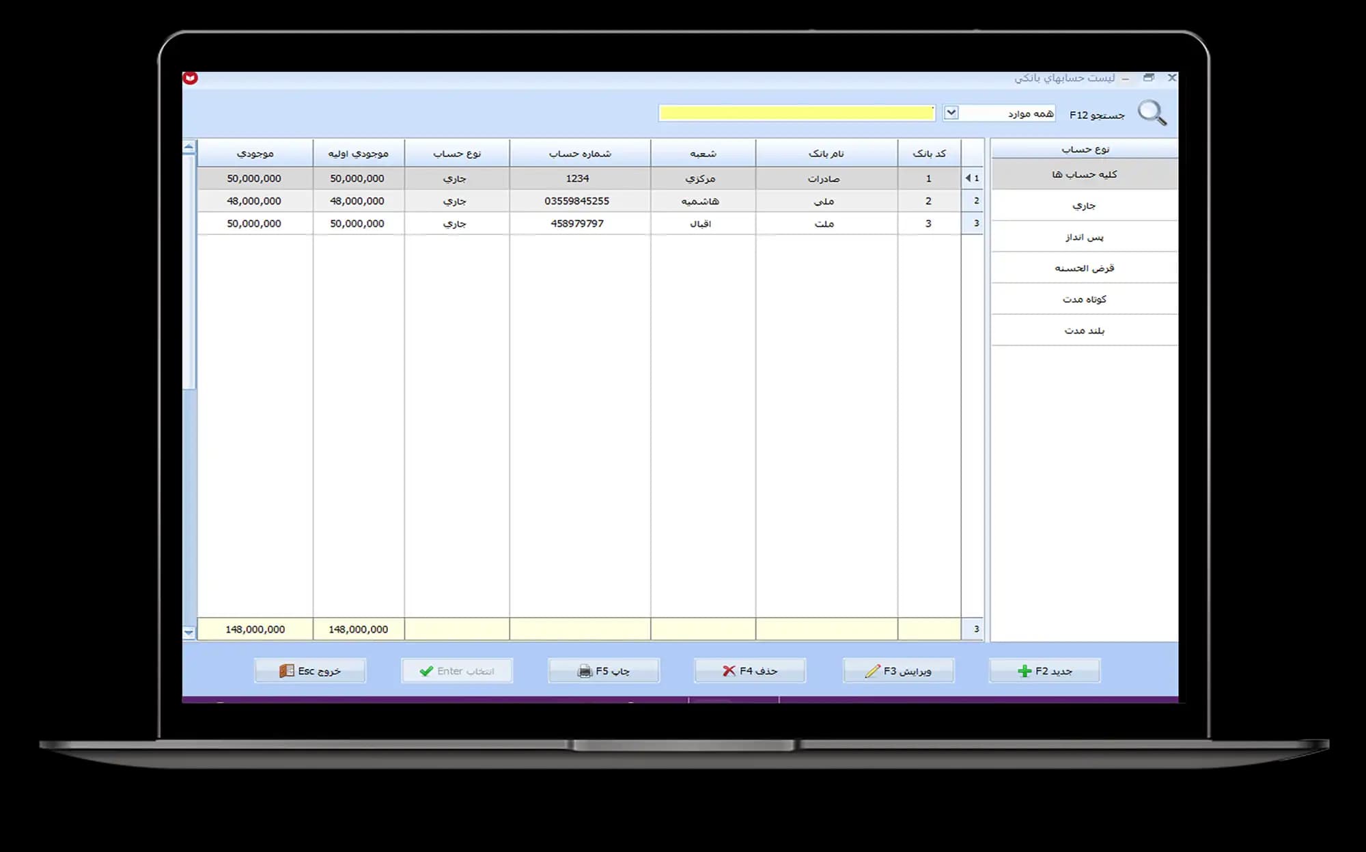
Task: Click the 'شعبه' column header
Action: (703, 153)
